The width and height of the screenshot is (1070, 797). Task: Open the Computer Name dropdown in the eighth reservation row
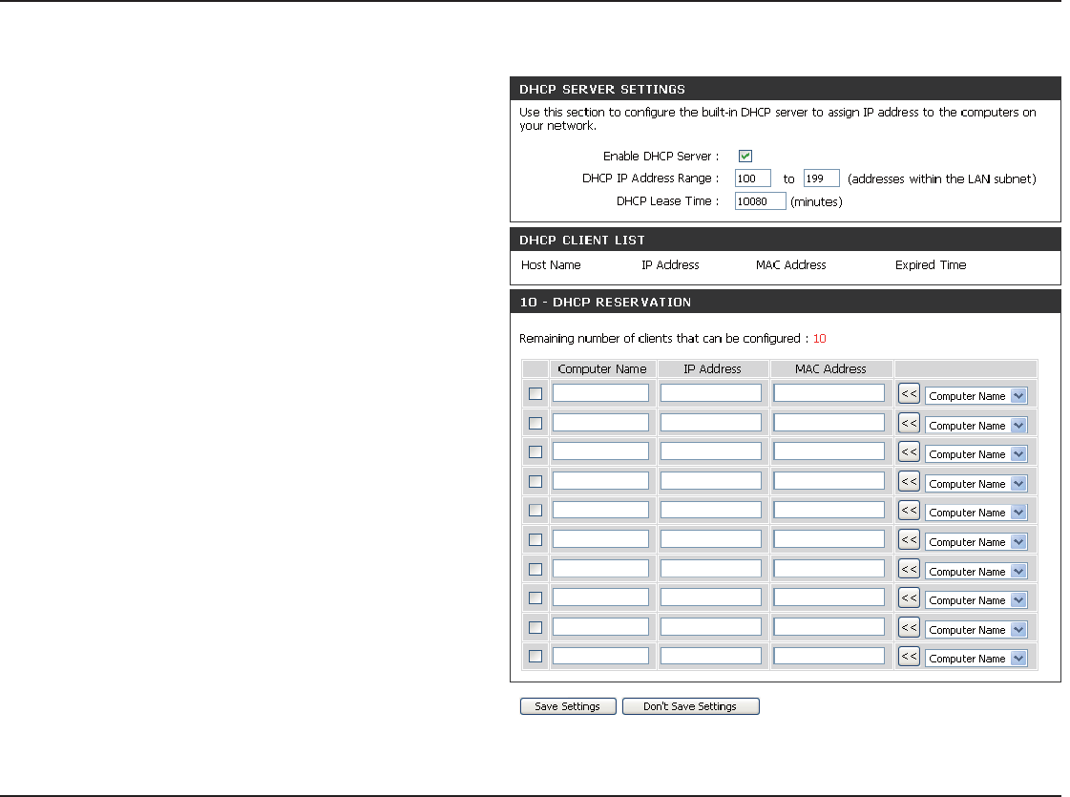point(976,599)
